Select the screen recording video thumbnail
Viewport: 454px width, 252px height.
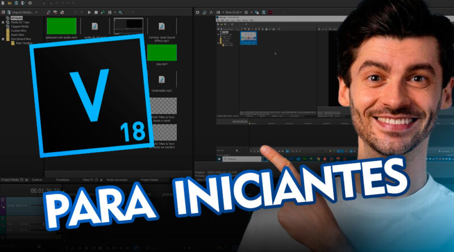click(x=128, y=25)
